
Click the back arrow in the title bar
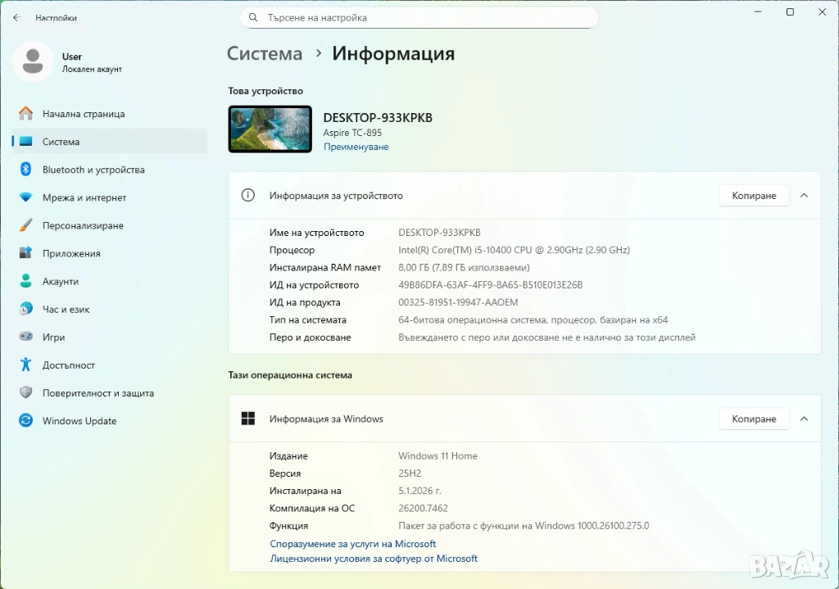(x=16, y=17)
